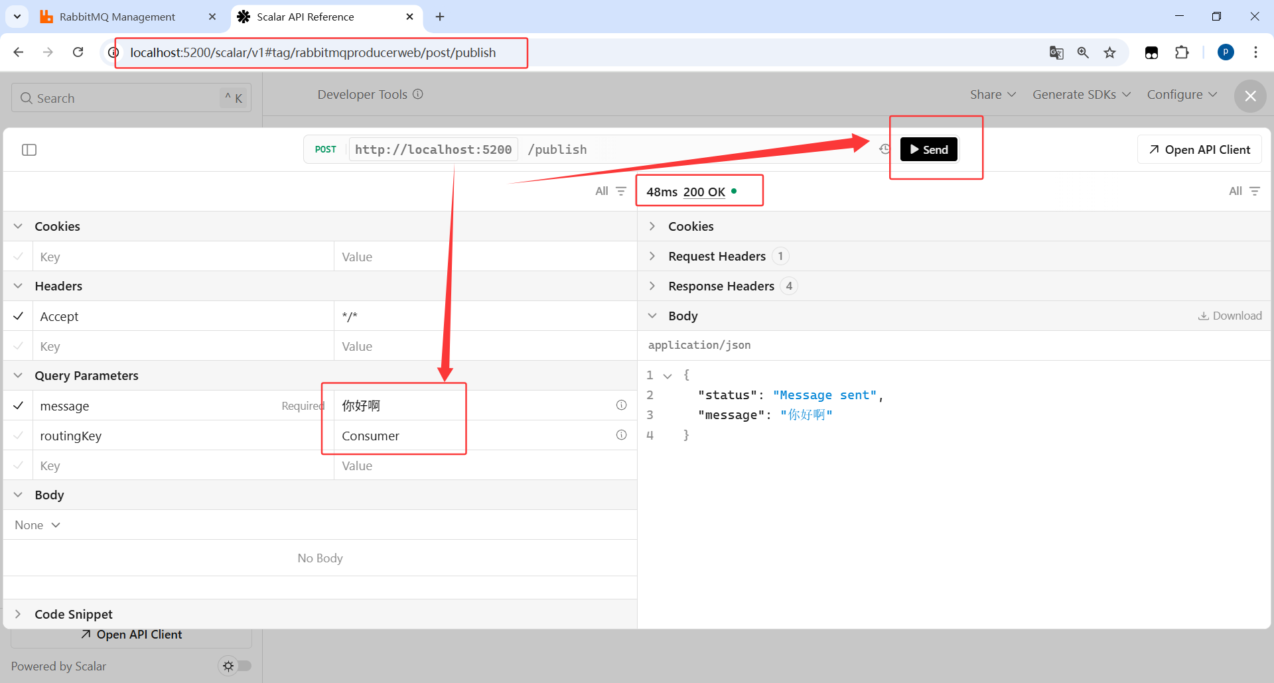The image size is (1274, 683).
Task: Open API Client link in the sidebar
Action: point(131,635)
